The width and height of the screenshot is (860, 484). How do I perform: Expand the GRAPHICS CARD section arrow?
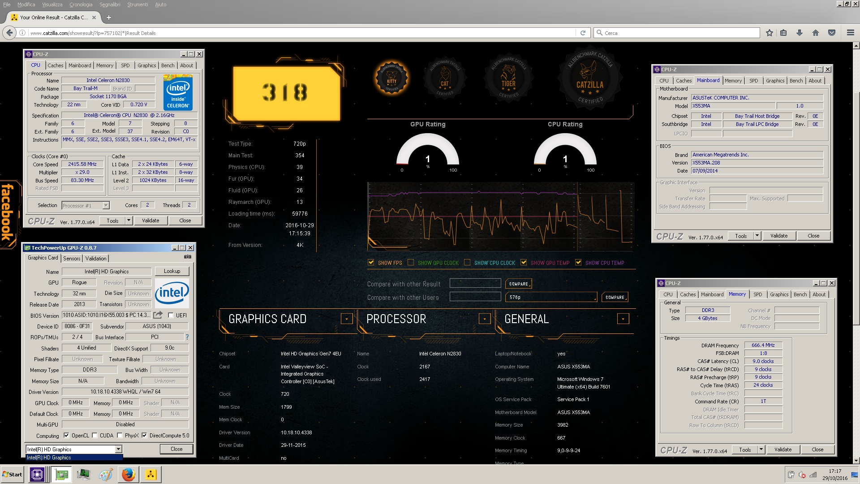(346, 319)
